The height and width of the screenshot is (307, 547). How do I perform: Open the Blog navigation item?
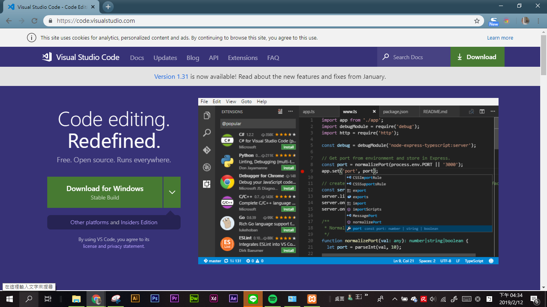tap(193, 58)
